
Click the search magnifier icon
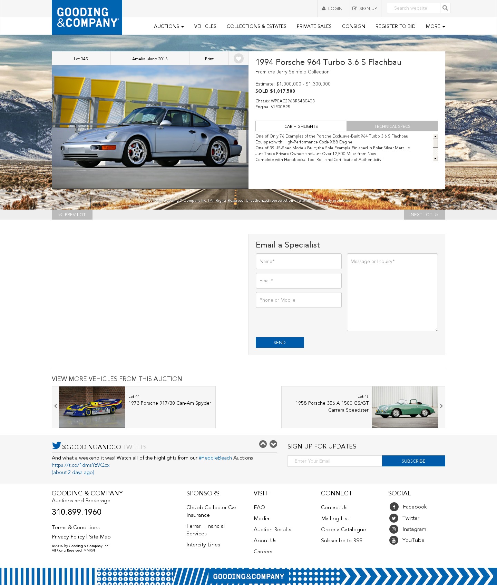click(x=445, y=8)
